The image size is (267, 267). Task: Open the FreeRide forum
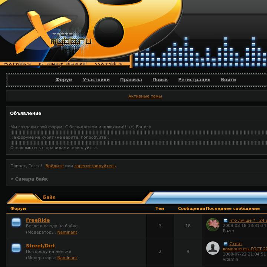pyautogui.click(x=38, y=220)
